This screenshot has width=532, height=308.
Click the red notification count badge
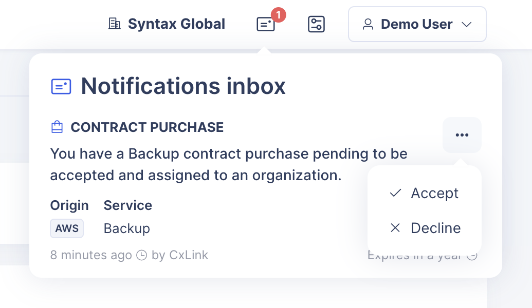(278, 15)
